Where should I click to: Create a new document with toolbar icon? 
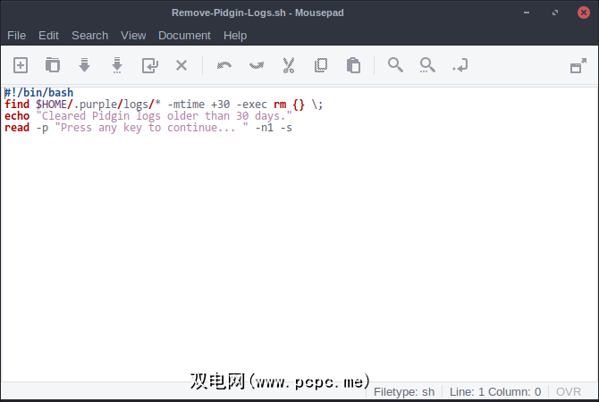click(x=21, y=65)
